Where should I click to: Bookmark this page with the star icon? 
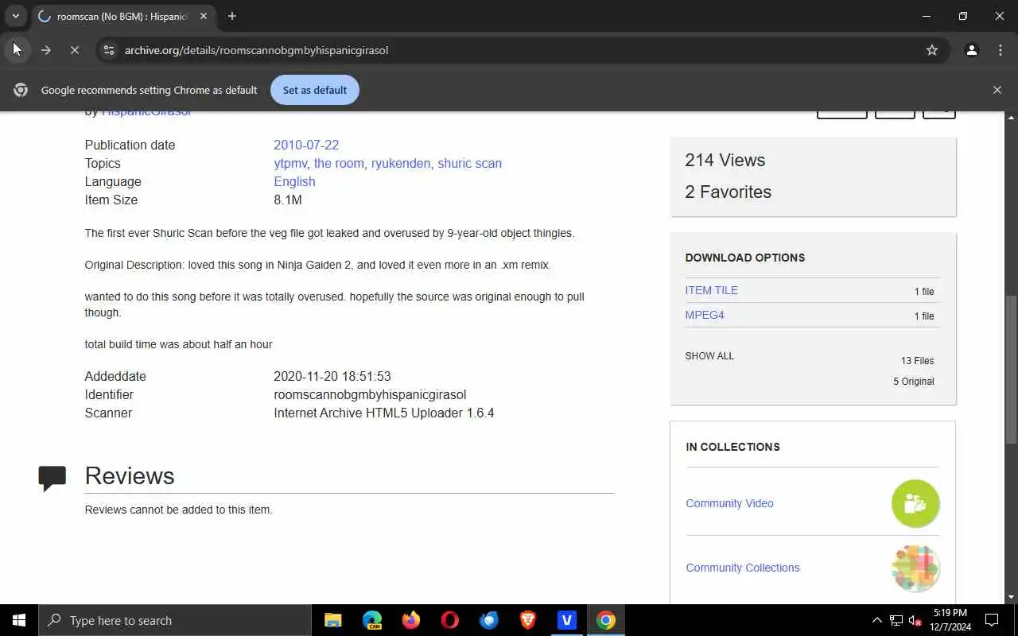click(x=932, y=50)
